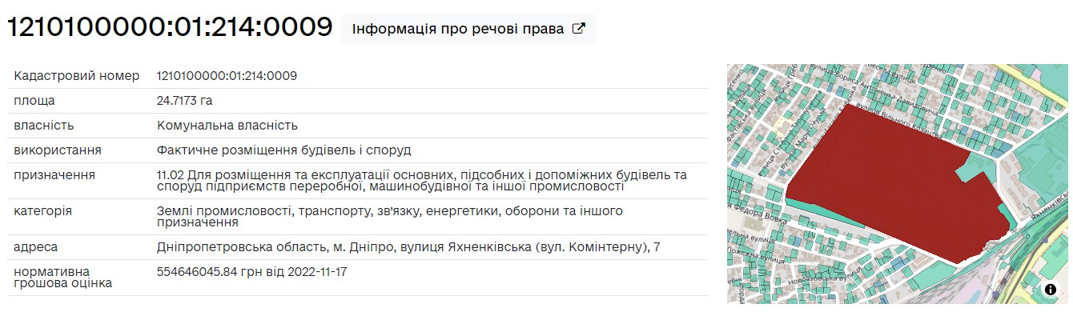Click the адреса value with вулиця Яхненківська

408,247
